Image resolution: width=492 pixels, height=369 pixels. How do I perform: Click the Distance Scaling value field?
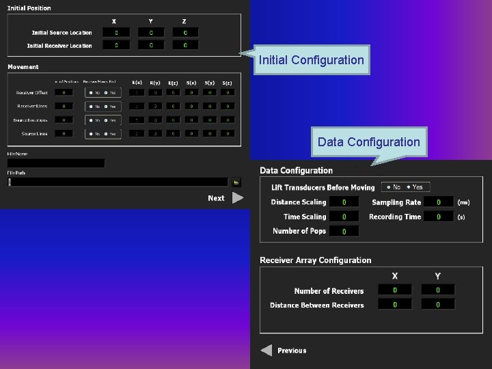(x=344, y=202)
